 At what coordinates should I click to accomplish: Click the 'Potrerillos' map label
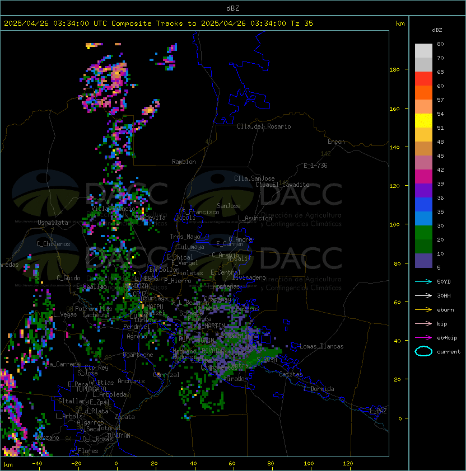point(94,309)
